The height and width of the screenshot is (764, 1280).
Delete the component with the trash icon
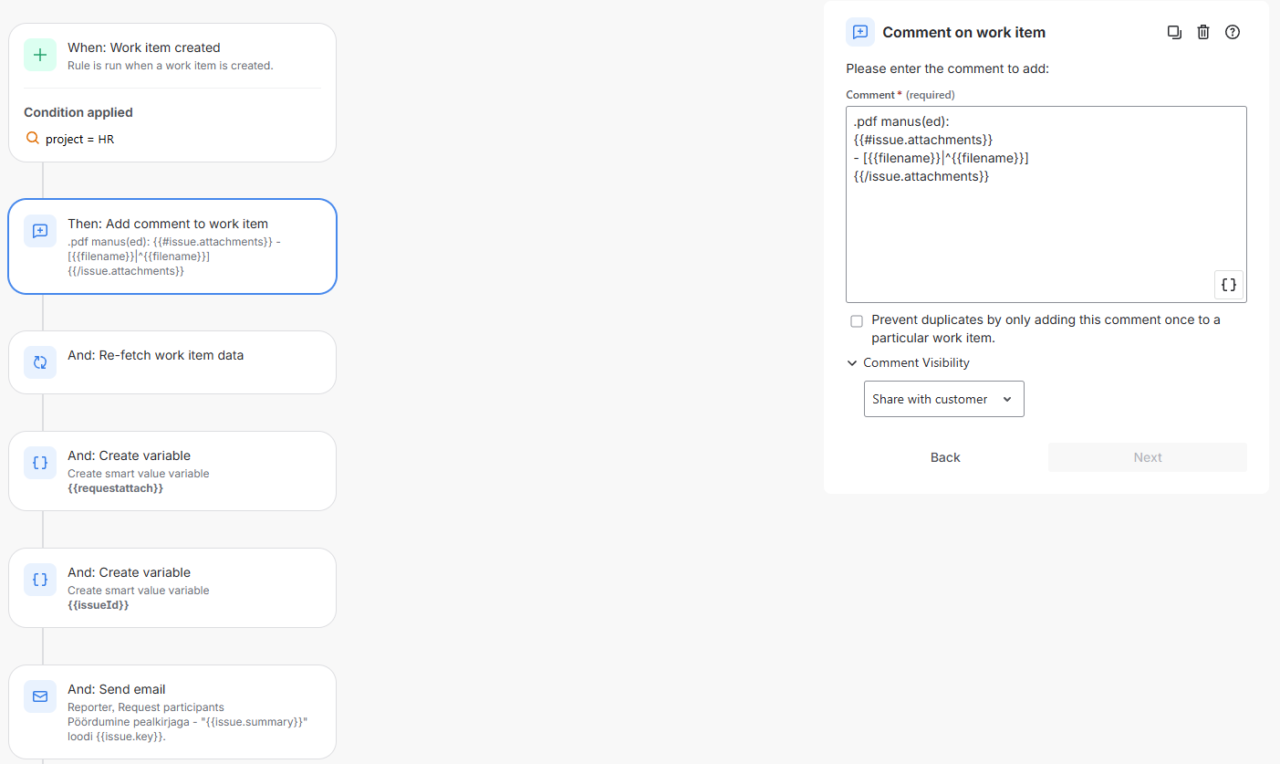point(1202,31)
